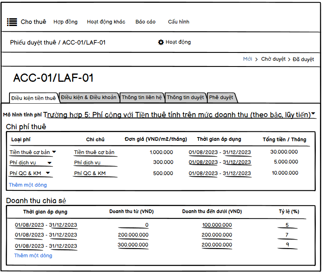Click the 10.000.000 monthly total
The image size is (322, 273).
pyautogui.click(x=285, y=173)
